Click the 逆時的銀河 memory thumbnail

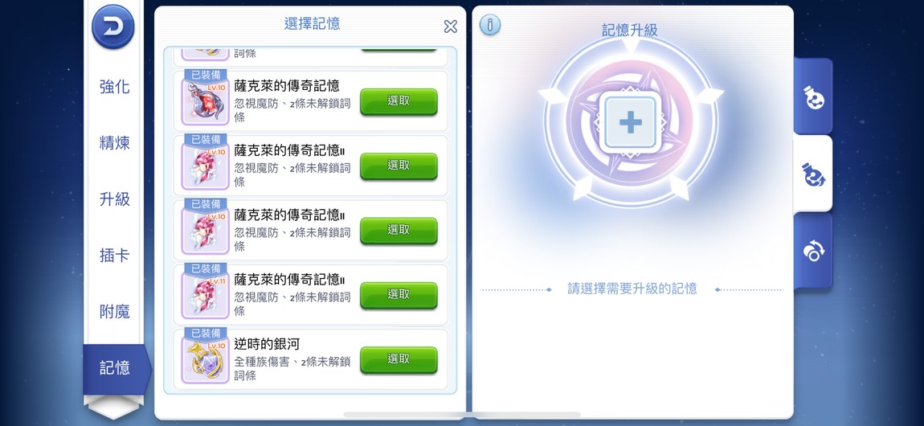click(x=205, y=361)
